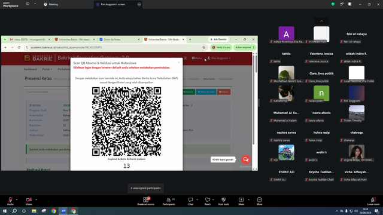The height and width of the screenshot is (215, 383).
Task: Open the Chat panel
Action: 190,201
